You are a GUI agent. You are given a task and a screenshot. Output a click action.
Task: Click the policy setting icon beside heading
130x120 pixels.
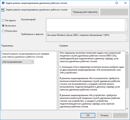tap(3, 10)
